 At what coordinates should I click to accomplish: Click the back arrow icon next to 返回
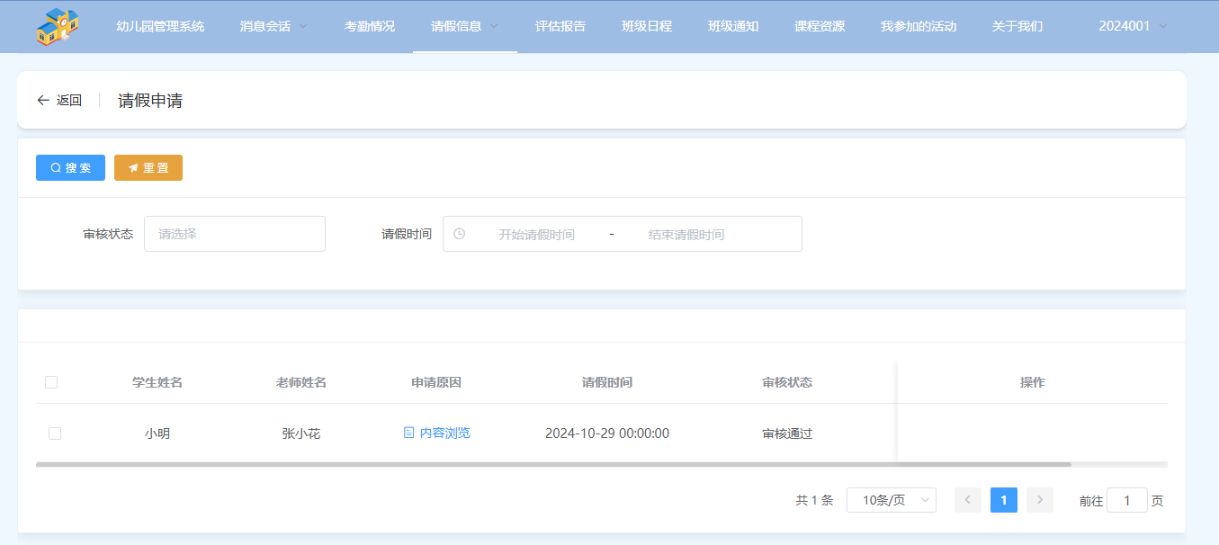click(x=43, y=101)
